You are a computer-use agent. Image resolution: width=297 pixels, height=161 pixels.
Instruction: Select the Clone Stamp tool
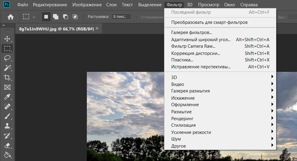(x=7, y=126)
